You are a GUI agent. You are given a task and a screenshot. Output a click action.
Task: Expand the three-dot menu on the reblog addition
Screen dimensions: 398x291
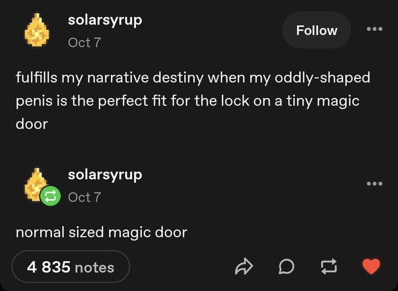pos(375,184)
